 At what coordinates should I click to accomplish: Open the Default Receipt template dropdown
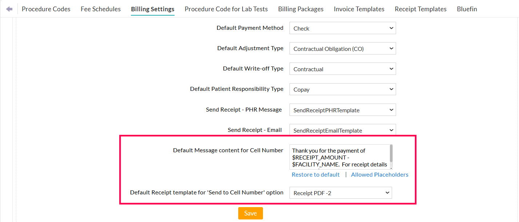(x=340, y=193)
